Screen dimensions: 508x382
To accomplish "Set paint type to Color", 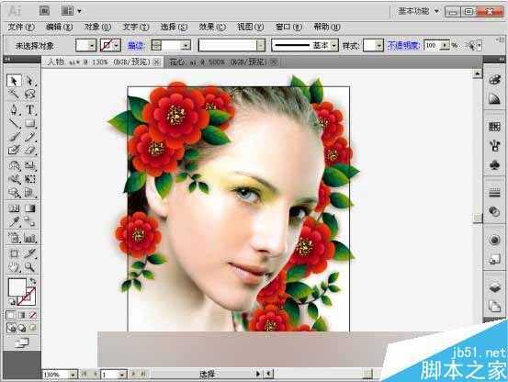I will (10, 315).
